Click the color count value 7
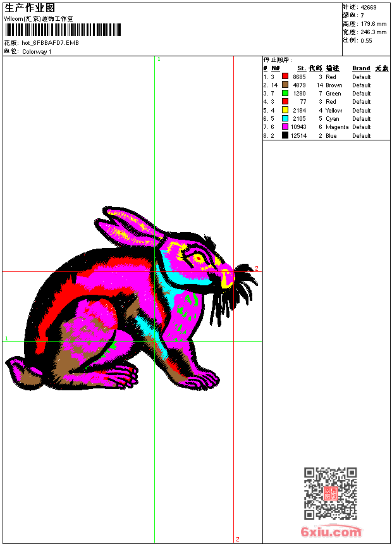Screen dimensions: 392x544 pyautogui.click(x=362, y=16)
